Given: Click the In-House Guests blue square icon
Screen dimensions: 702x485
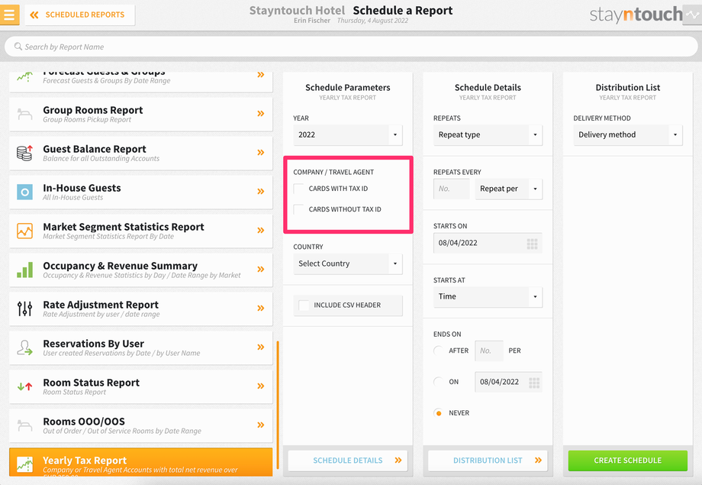Looking at the screenshot, I should (24, 192).
